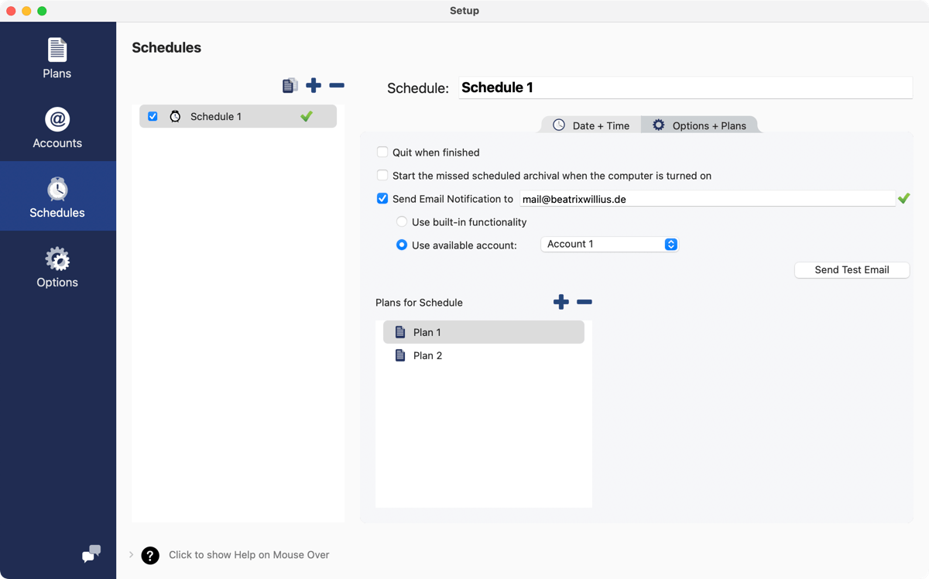Remove plan from Plans for Schedule
The width and height of the screenshot is (929, 579).
pyautogui.click(x=584, y=302)
